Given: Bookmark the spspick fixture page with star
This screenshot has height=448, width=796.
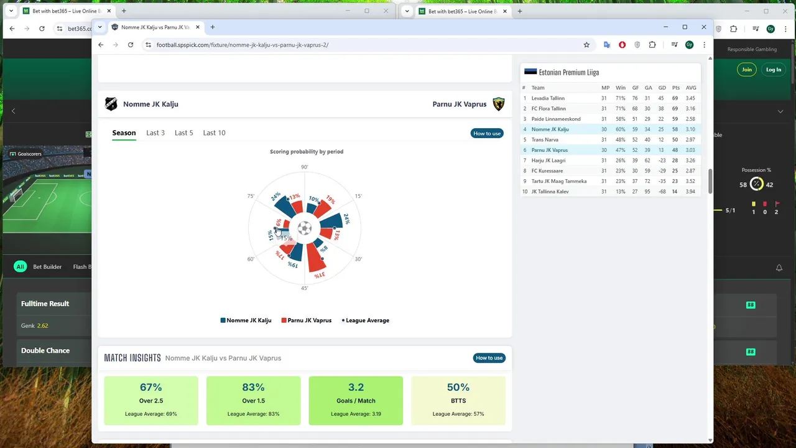Looking at the screenshot, I should tap(586, 45).
